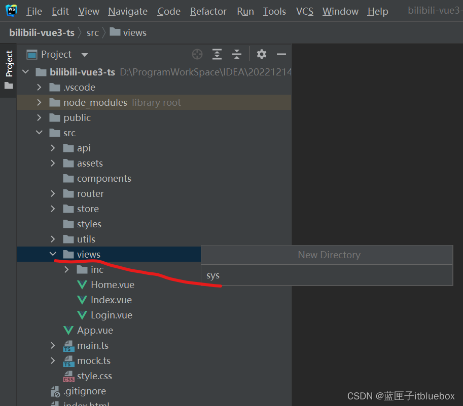Open the View menu
This screenshot has width=463, height=406.
(x=89, y=12)
